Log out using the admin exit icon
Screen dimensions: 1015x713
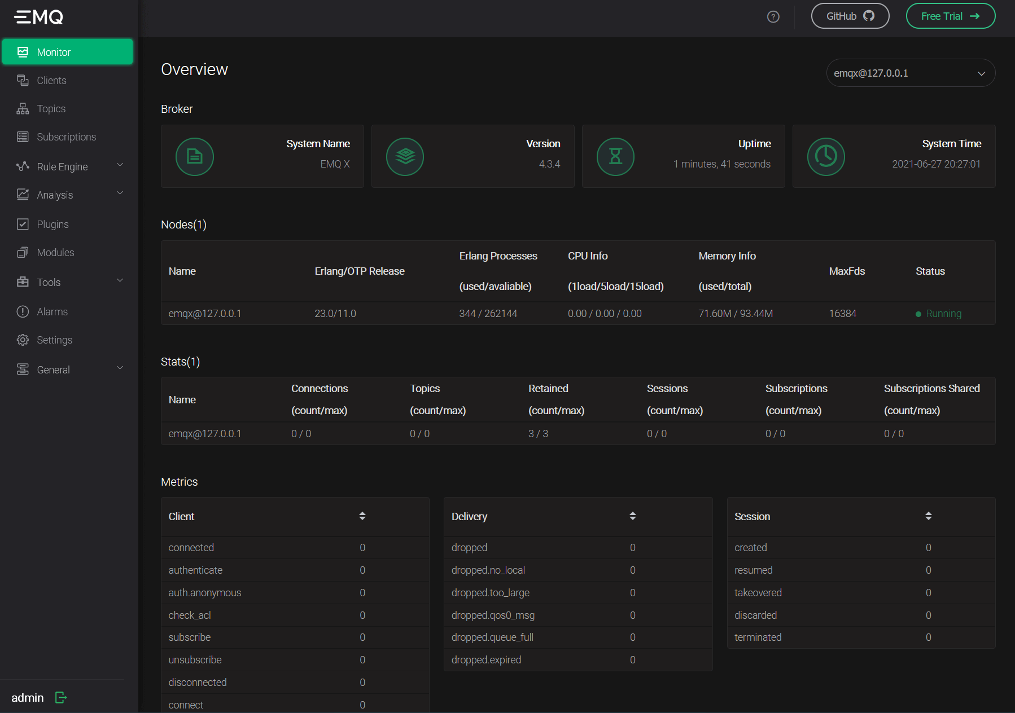pyautogui.click(x=61, y=698)
